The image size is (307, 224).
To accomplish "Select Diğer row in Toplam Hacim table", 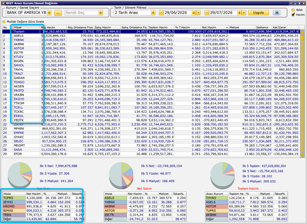I will click(x=246, y=219).
